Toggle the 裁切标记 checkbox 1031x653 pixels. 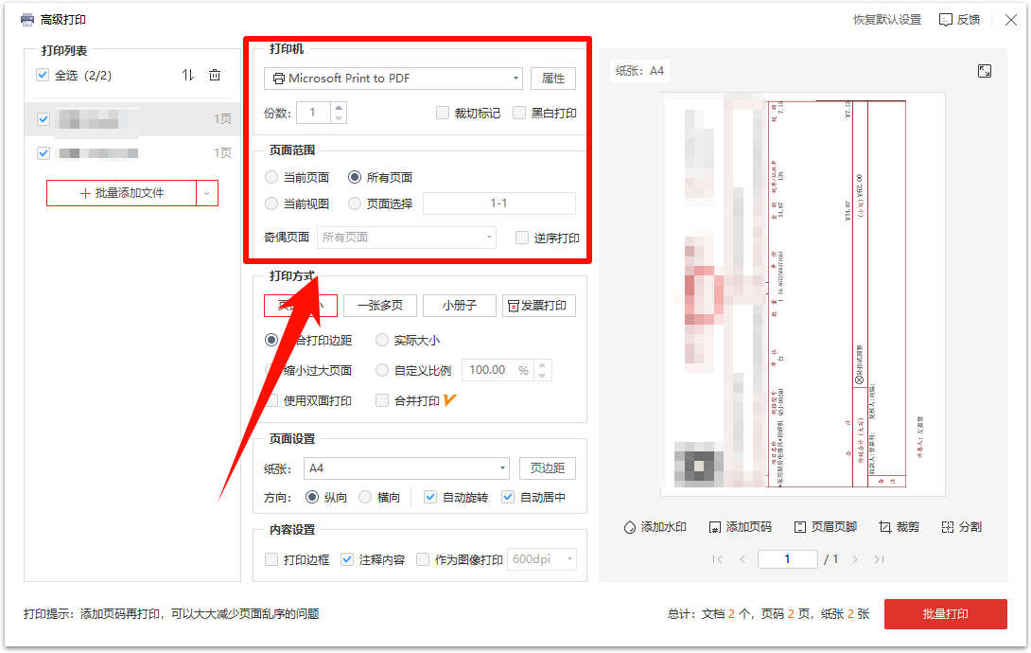pyautogui.click(x=442, y=113)
